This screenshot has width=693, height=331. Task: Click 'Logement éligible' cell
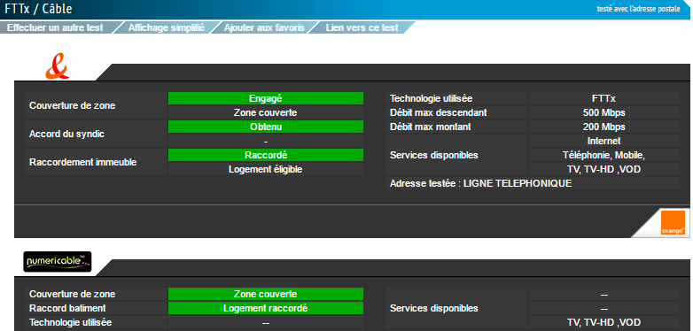tap(266, 169)
